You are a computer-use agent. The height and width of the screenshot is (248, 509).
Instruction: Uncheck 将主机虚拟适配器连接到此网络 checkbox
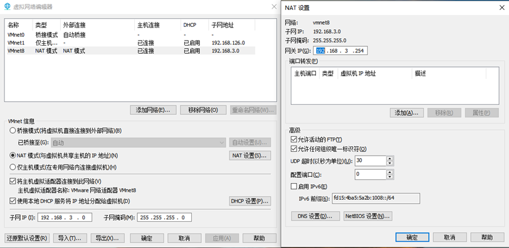coord(13,181)
